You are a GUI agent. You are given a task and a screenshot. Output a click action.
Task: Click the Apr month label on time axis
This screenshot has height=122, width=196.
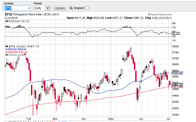pos(84,119)
